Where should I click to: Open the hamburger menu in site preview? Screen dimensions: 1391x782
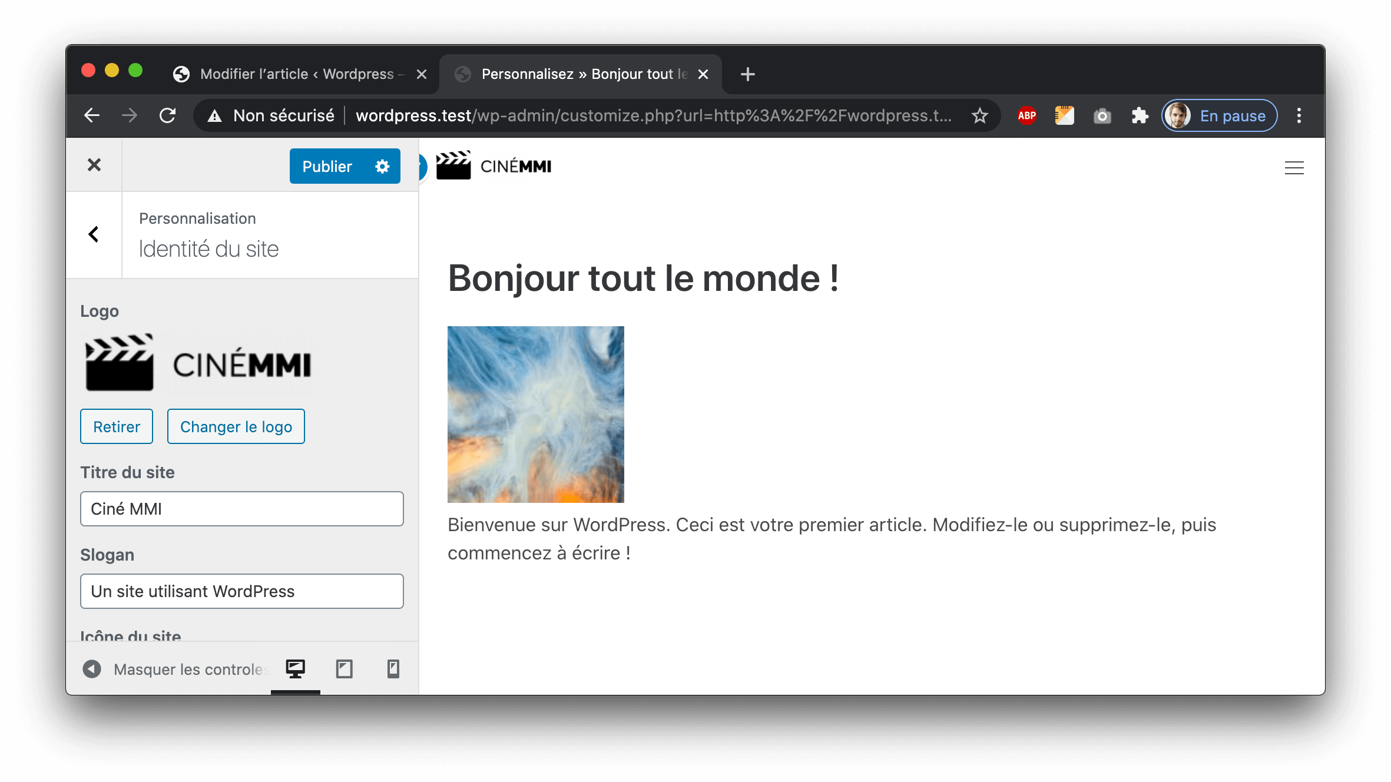pos(1293,168)
